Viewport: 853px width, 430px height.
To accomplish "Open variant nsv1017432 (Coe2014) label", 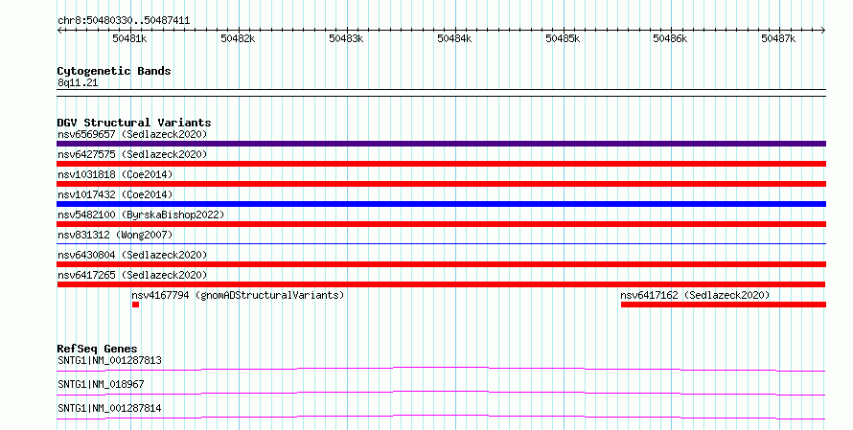I will click(x=115, y=194).
